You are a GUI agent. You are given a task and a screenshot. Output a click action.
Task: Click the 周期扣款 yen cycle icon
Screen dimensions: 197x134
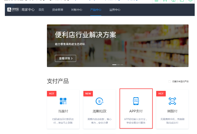click(x=100, y=101)
